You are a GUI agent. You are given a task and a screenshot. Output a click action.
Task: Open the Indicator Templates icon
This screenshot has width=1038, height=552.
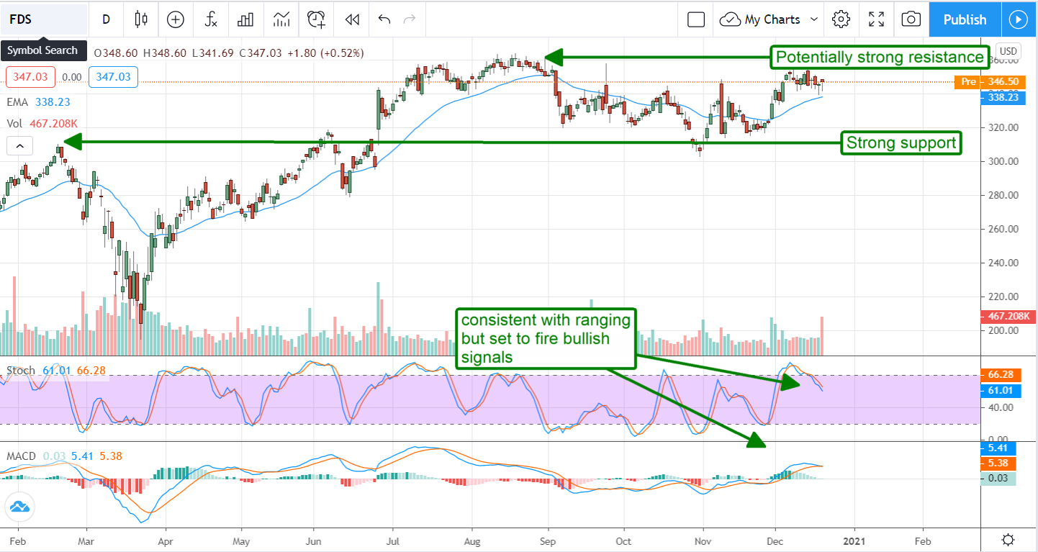coord(281,19)
